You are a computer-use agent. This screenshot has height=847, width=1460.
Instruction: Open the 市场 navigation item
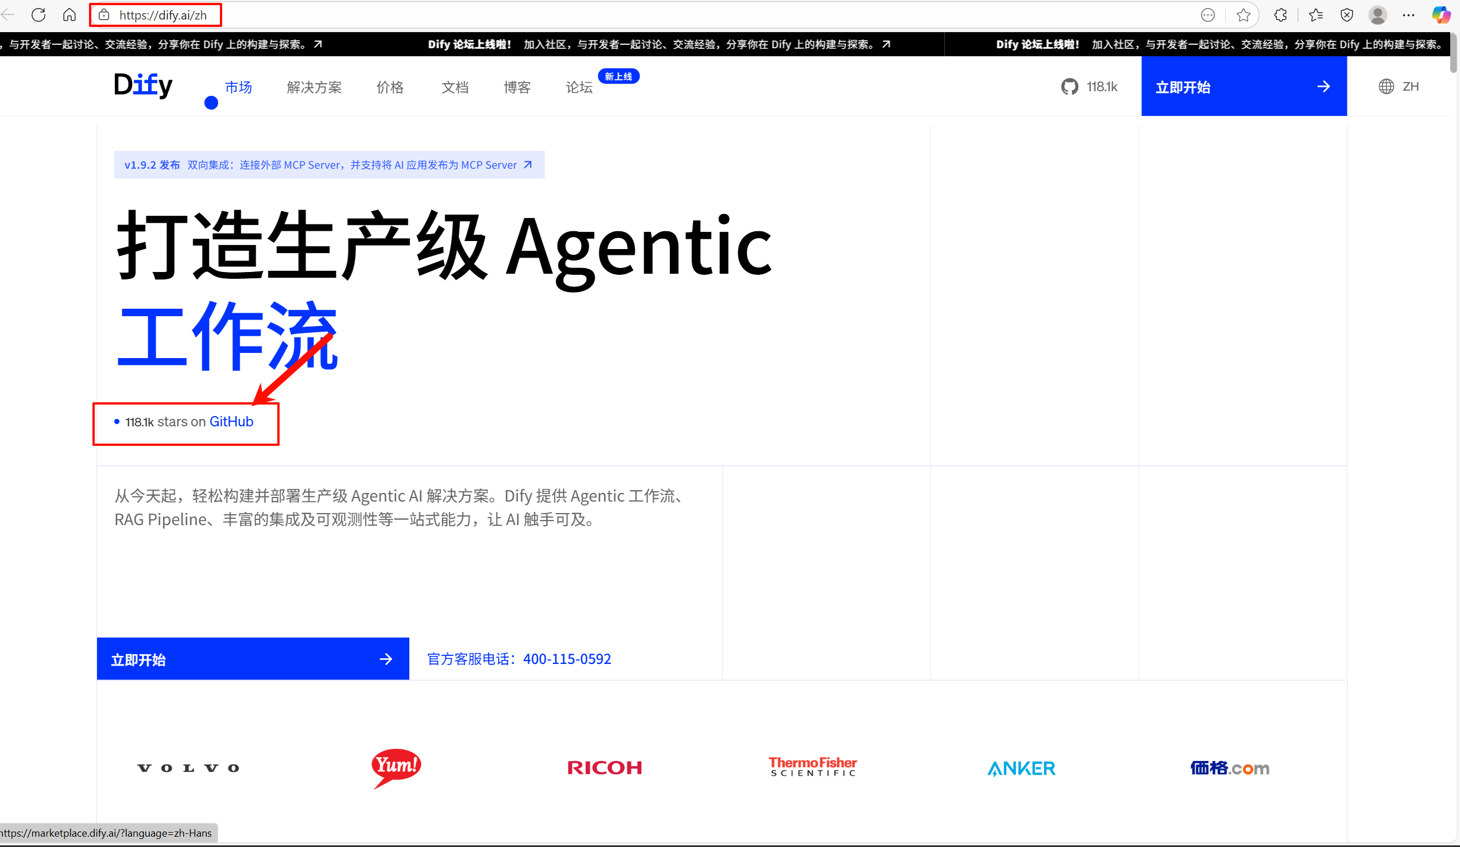(238, 87)
